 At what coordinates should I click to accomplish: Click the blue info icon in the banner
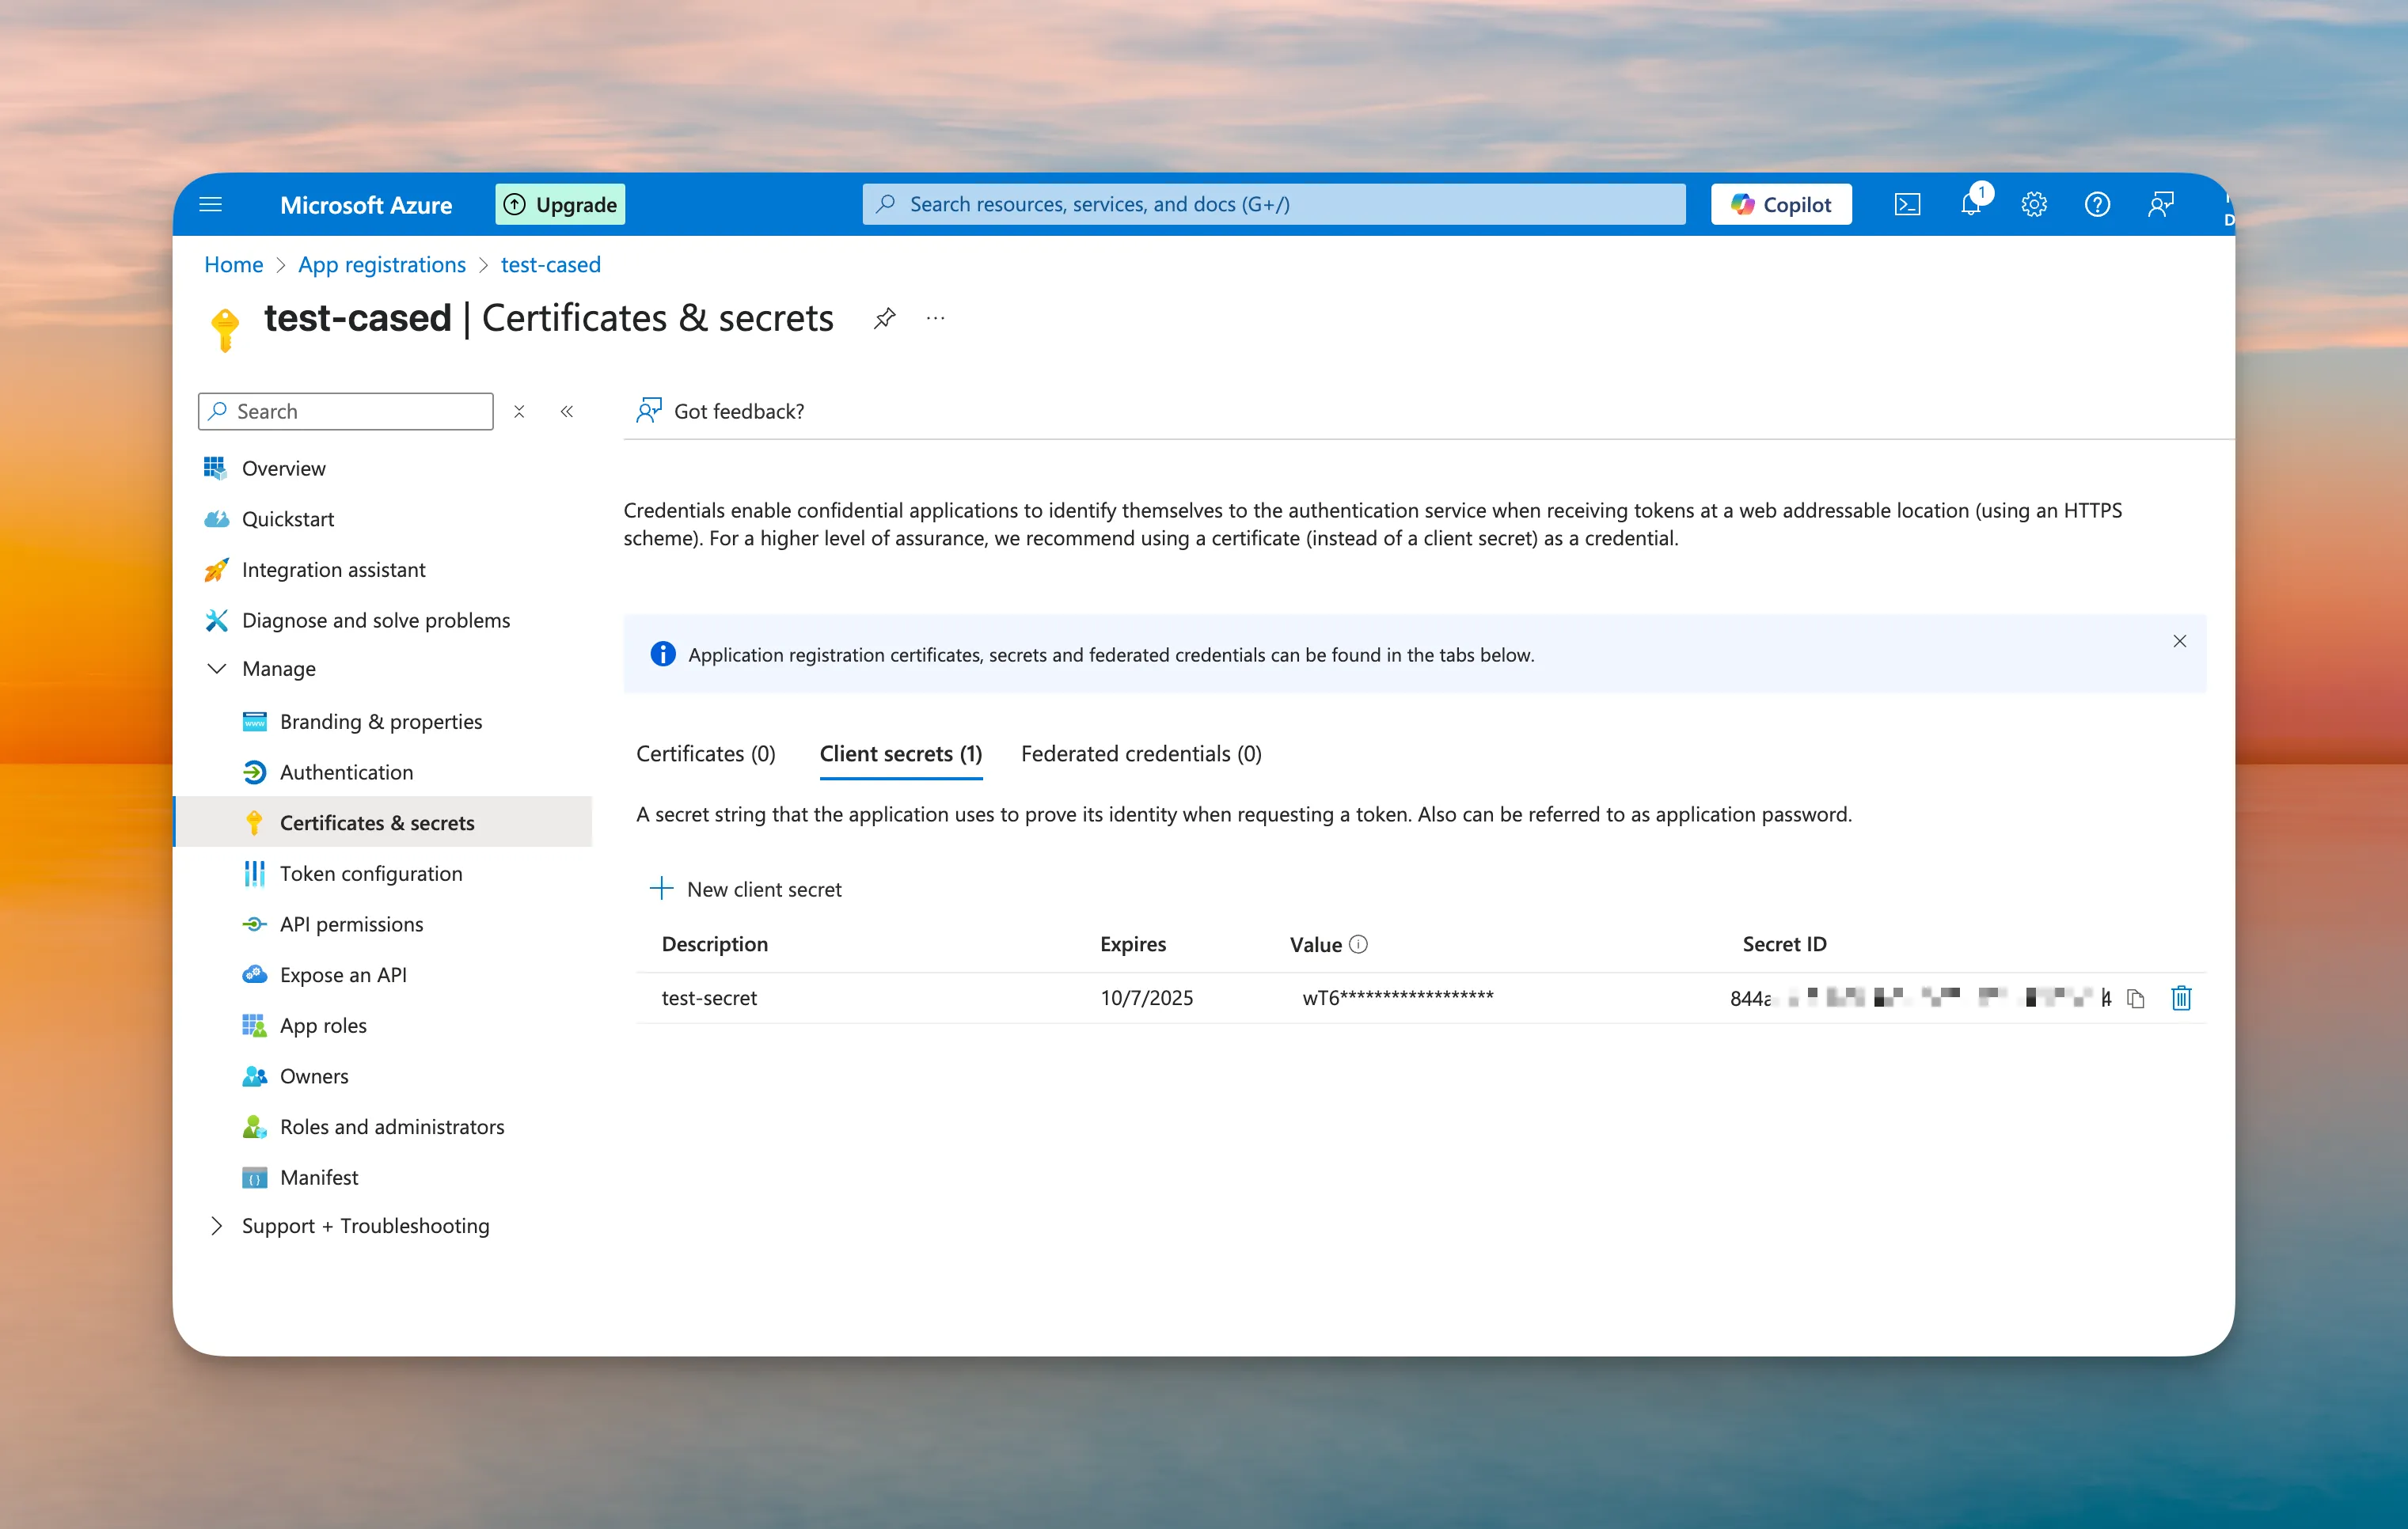(x=662, y=654)
